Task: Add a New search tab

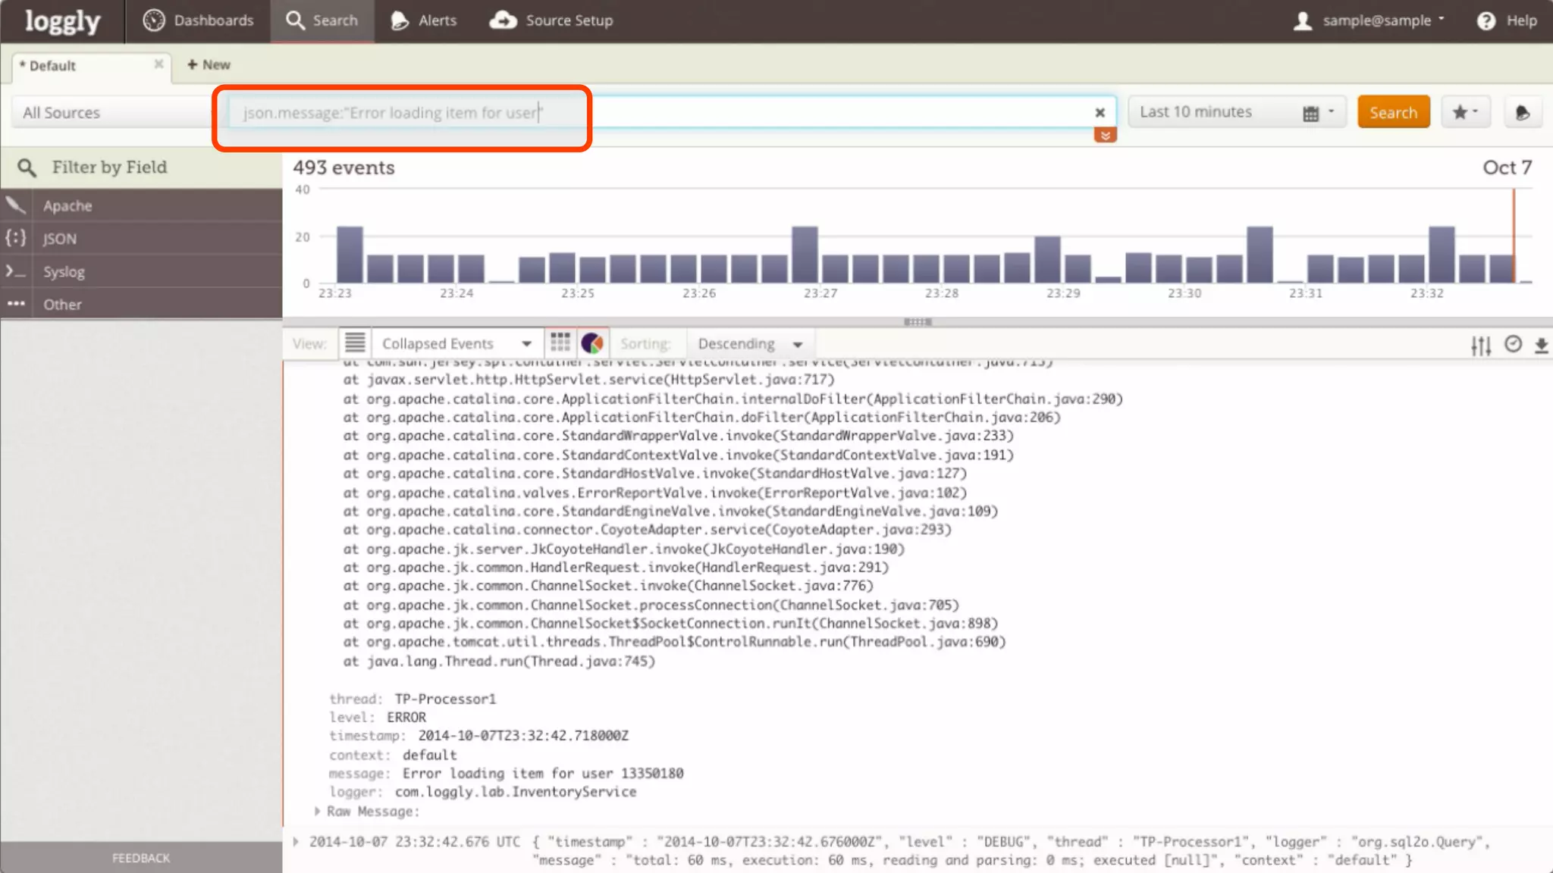Action: 209,65
